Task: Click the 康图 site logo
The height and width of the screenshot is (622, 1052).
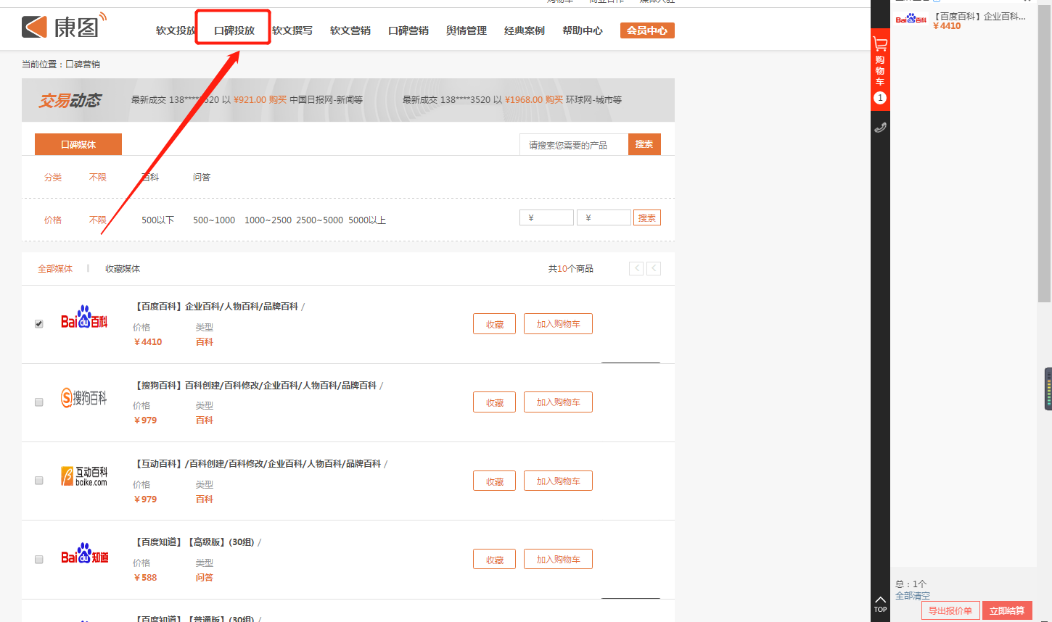Action: [x=65, y=26]
